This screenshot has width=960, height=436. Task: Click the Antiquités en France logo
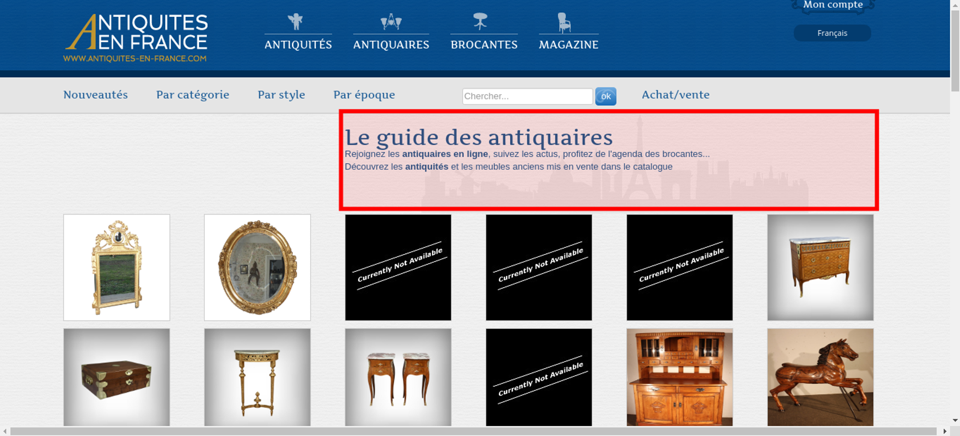(x=136, y=37)
